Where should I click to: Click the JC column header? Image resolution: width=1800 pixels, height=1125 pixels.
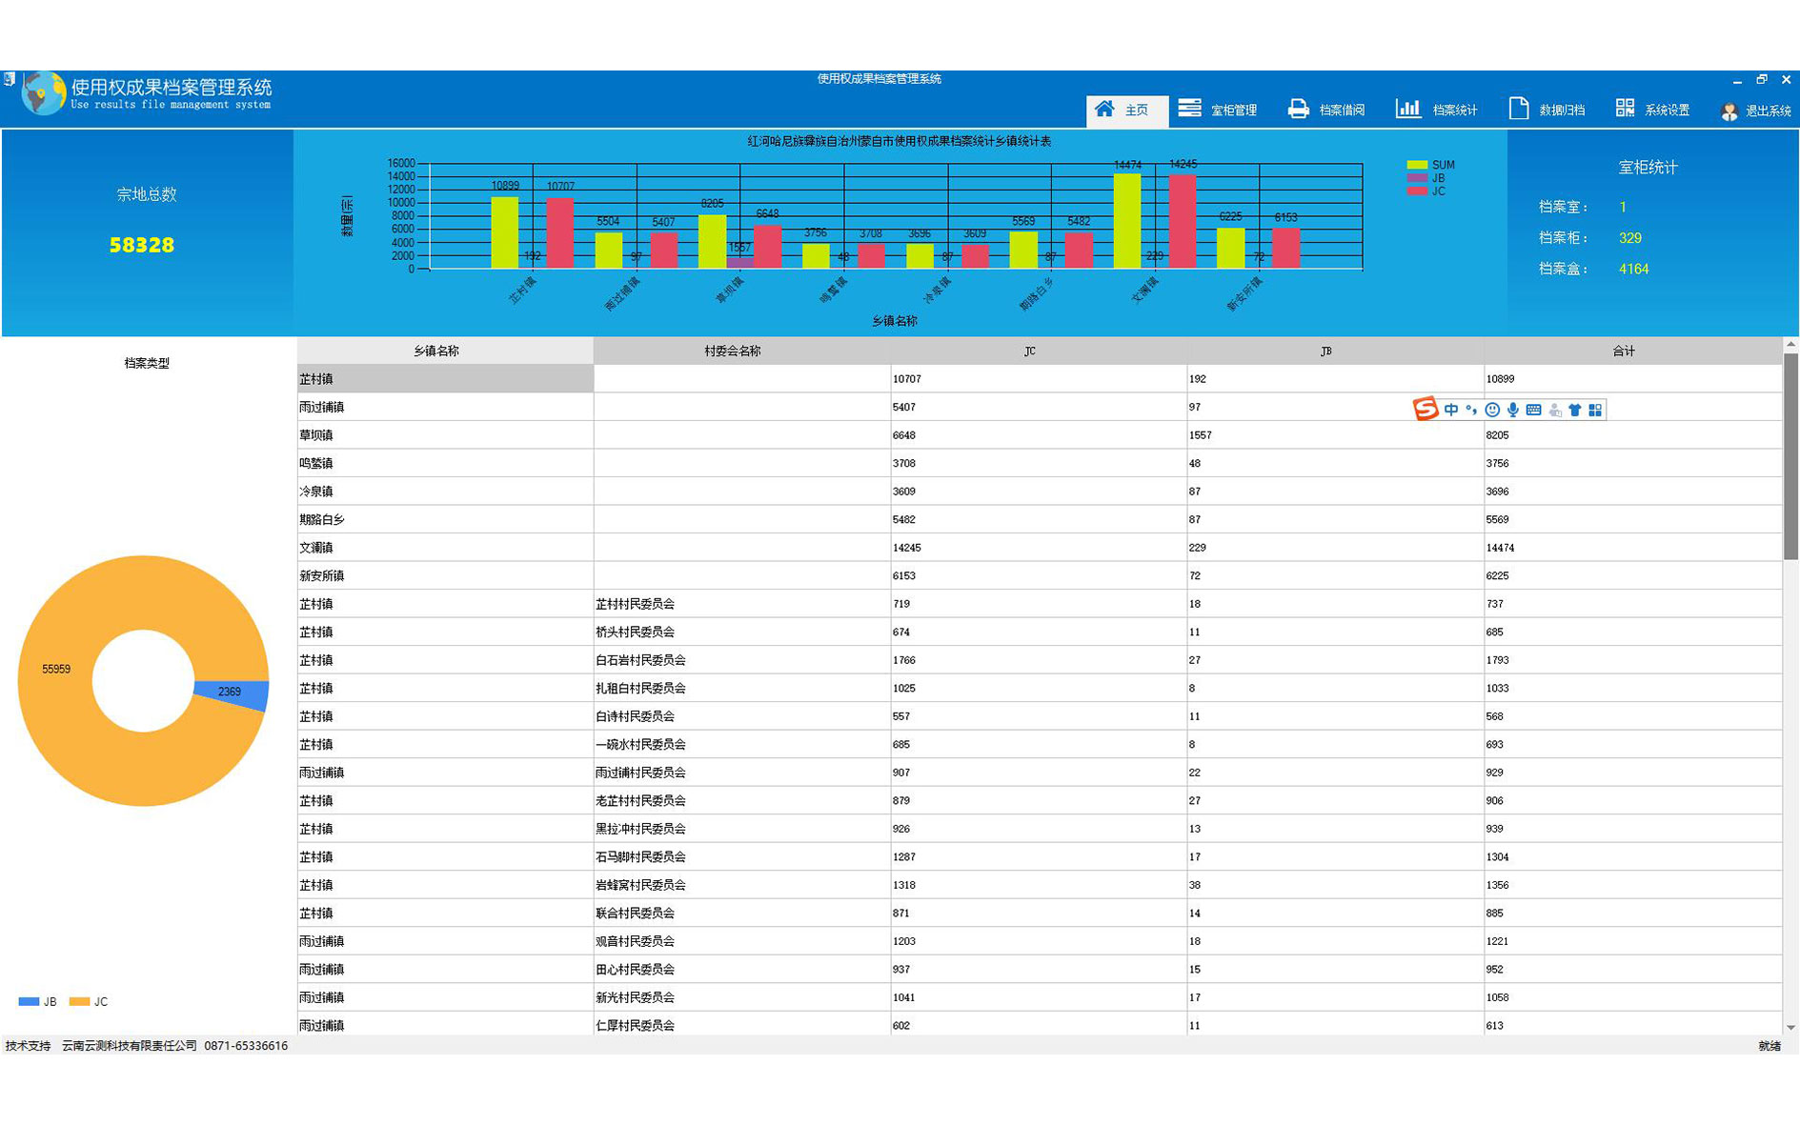(1039, 351)
